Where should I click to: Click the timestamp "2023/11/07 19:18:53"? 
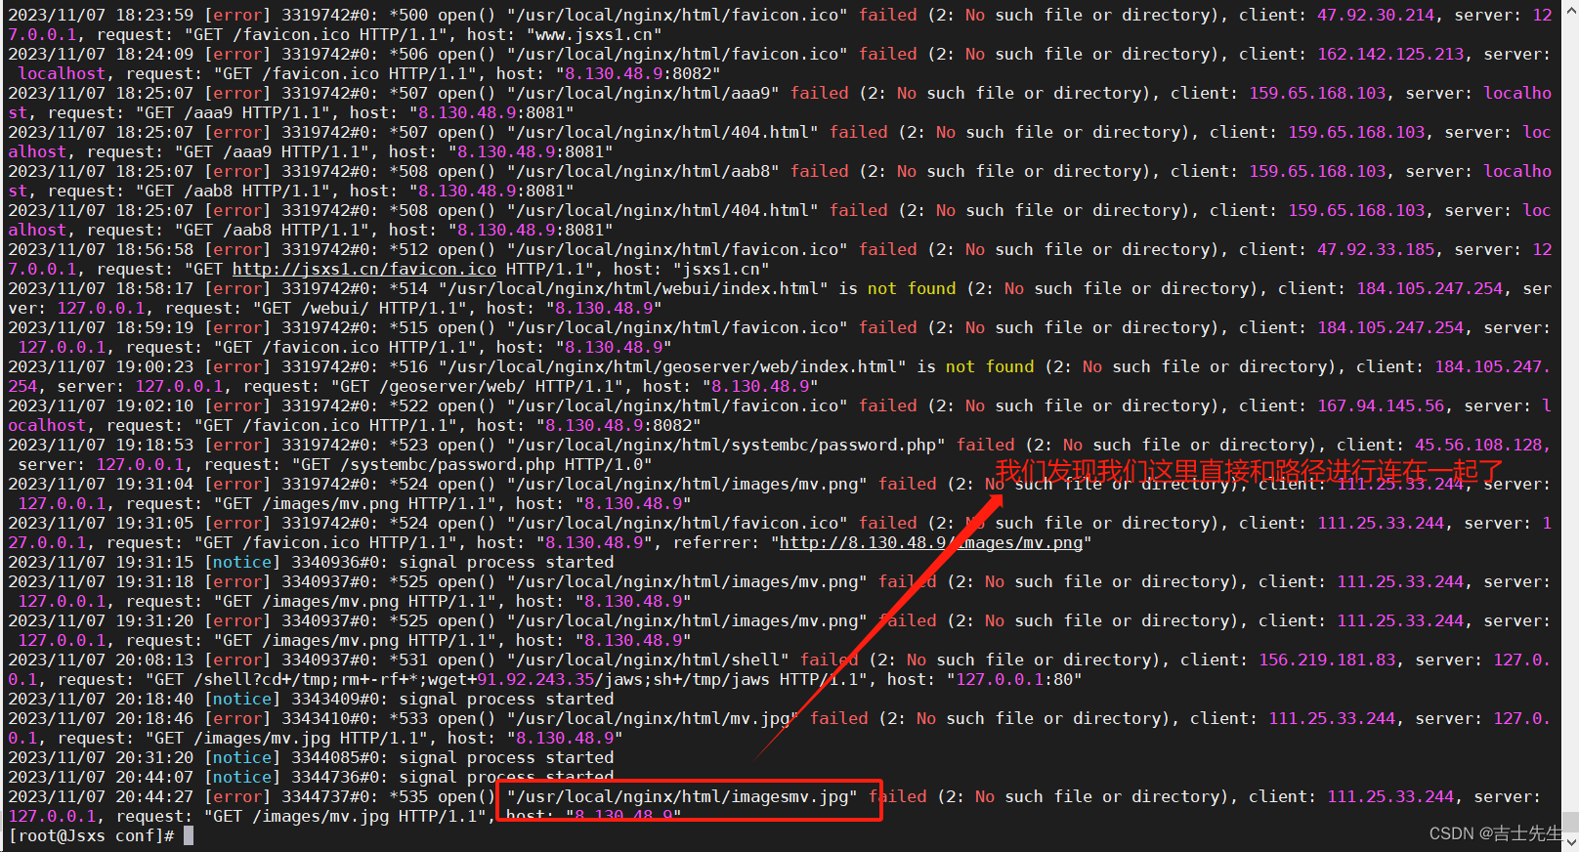point(101,445)
